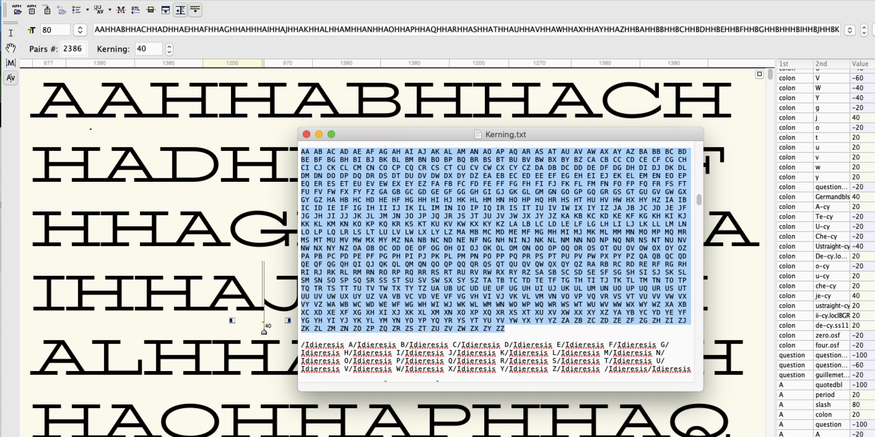Toggle the left-indent measurement line button
The height and width of the screenshot is (437, 875).
point(180,10)
